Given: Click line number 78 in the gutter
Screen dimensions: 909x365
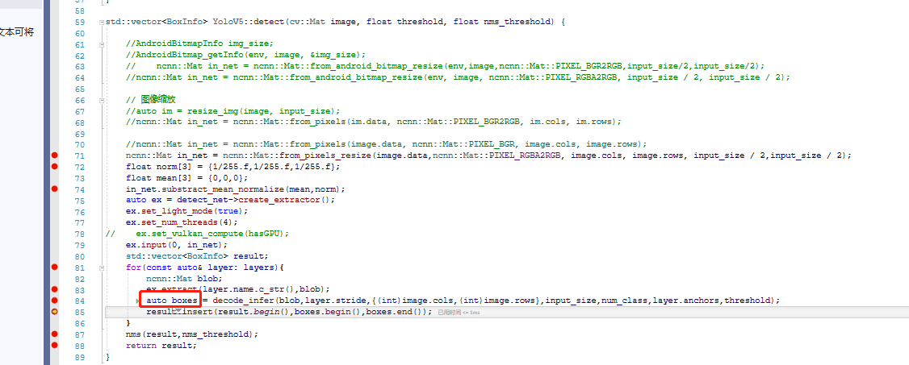Looking at the screenshot, I should point(80,234).
